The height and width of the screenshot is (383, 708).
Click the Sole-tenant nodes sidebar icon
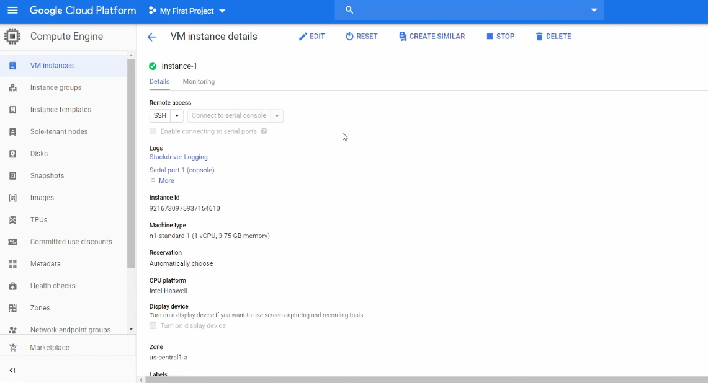point(12,132)
